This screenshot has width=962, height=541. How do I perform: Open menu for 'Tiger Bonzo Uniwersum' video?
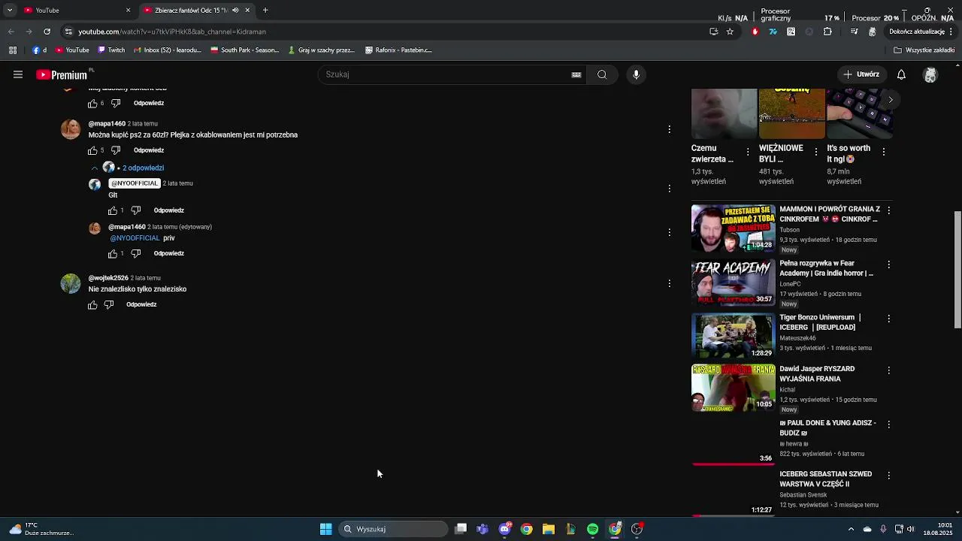tap(889, 319)
